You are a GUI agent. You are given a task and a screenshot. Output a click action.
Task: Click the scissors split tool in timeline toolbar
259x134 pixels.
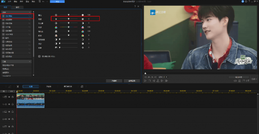(18, 86)
